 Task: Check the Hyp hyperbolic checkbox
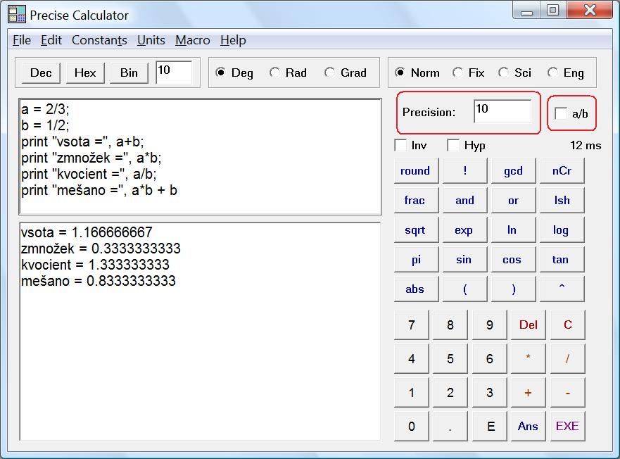pyautogui.click(x=454, y=146)
